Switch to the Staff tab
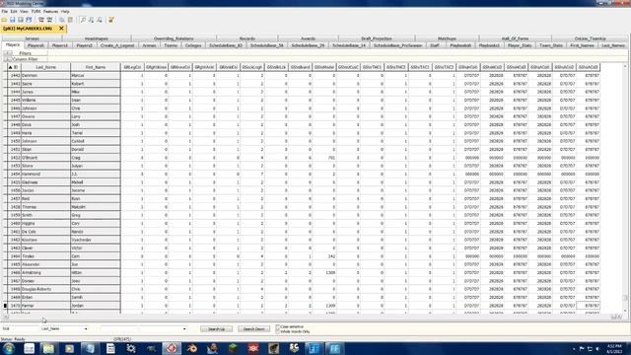The height and width of the screenshot is (355, 631). (x=435, y=45)
